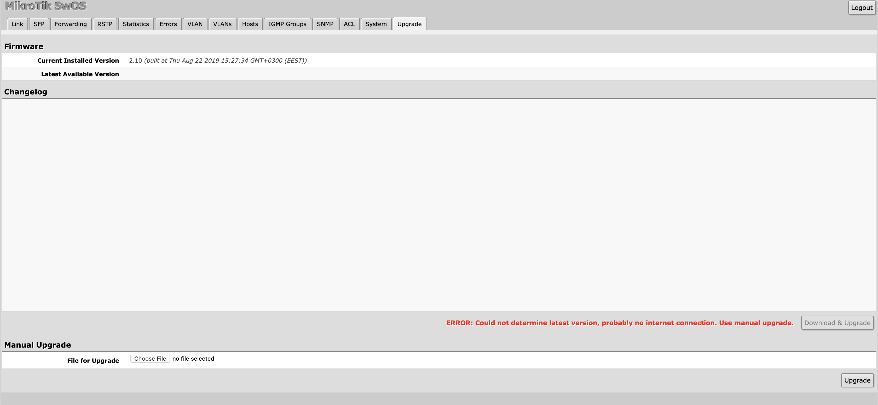The height and width of the screenshot is (405, 878).
Task: Click the File for Upgrade label
Action: (x=93, y=360)
